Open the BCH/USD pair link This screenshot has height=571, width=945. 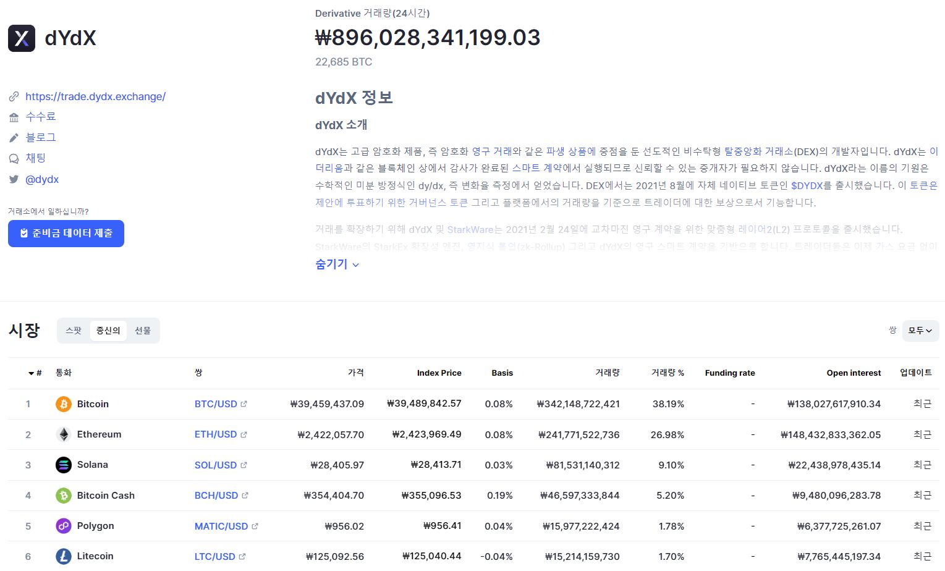pyautogui.click(x=216, y=496)
